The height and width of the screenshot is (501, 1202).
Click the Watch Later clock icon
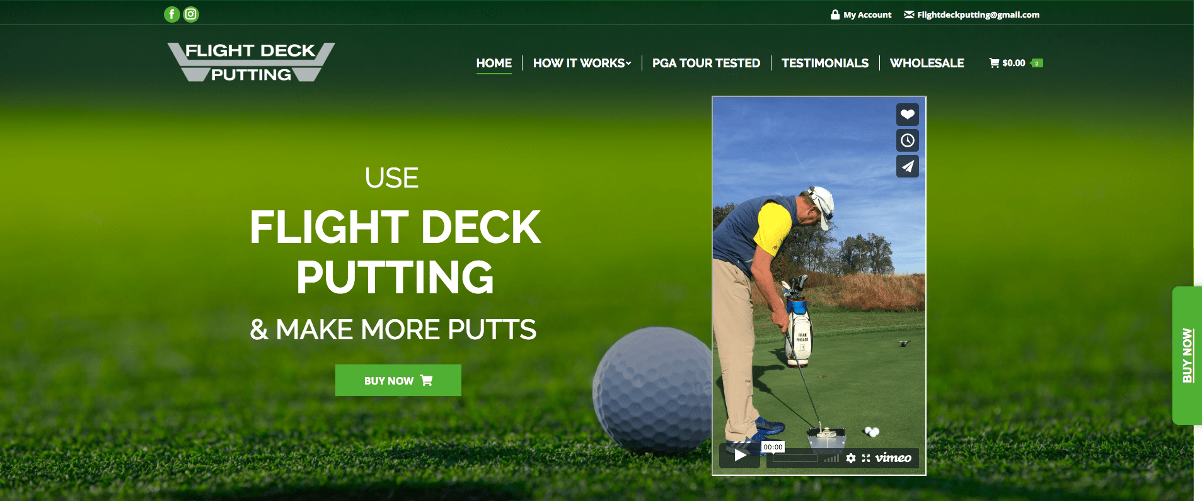pos(907,140)
